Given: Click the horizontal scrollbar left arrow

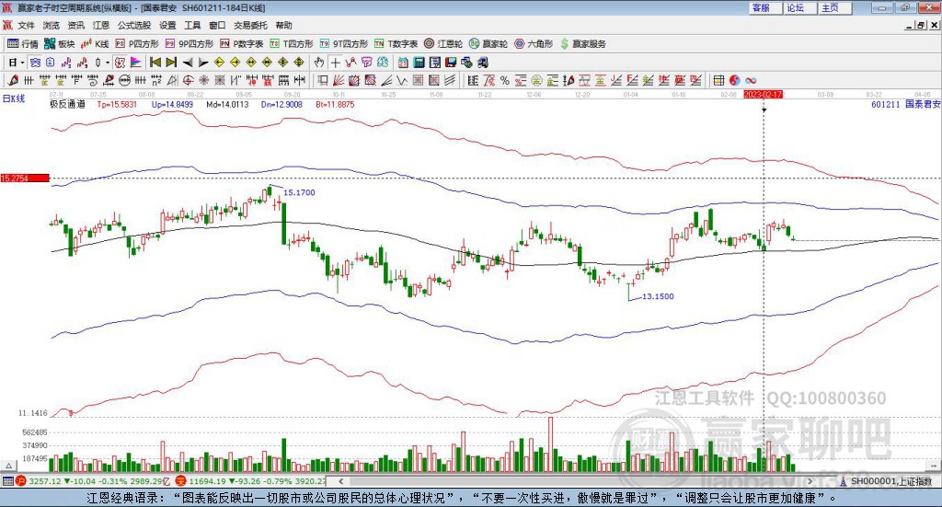Looking at the screenshot, I should 341,481.
